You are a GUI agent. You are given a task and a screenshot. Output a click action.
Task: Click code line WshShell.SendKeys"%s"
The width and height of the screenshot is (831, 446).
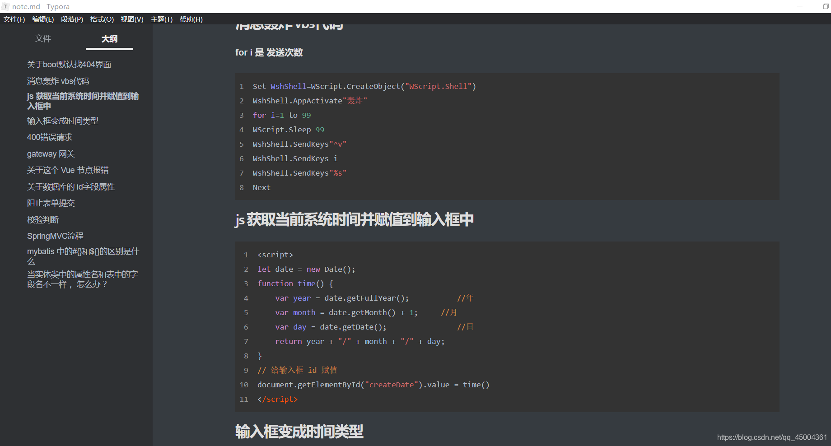click(299, 173)
